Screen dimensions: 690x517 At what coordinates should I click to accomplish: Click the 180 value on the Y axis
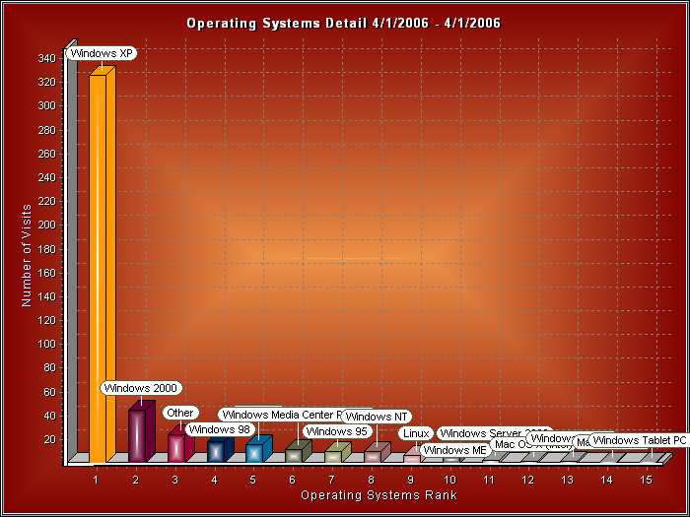point(47,249)
